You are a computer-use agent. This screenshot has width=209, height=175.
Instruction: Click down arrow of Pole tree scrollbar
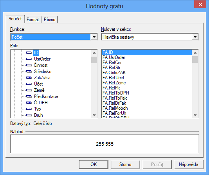pyautogui.click(x=94, y=115)
